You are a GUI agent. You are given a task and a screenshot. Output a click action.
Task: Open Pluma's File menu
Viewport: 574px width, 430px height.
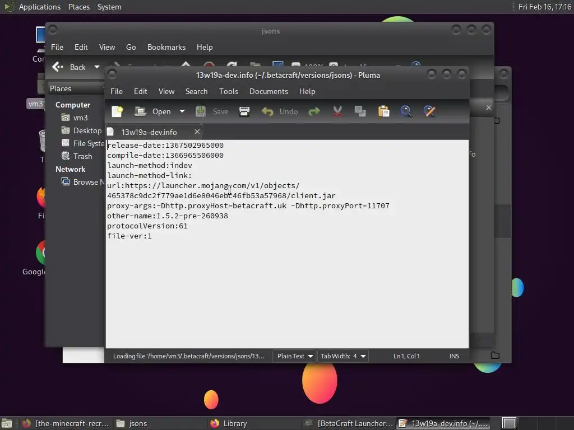(117, 91)
